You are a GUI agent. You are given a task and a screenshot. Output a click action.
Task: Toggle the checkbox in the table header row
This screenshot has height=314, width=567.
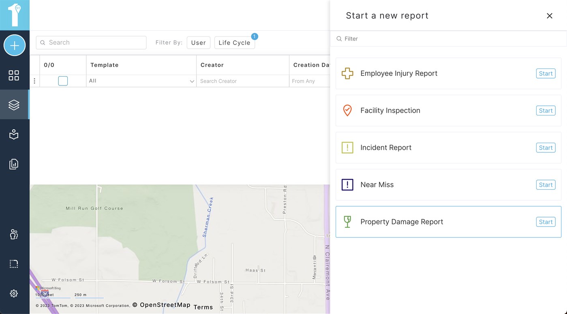tap(63, 81)
